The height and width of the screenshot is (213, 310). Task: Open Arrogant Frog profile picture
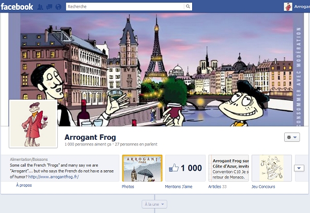click(x=33, y=124)
